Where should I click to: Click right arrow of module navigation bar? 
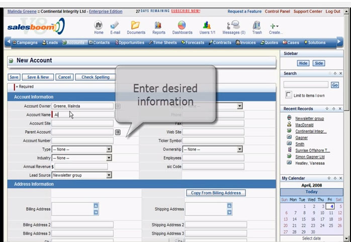pos(339,42)
